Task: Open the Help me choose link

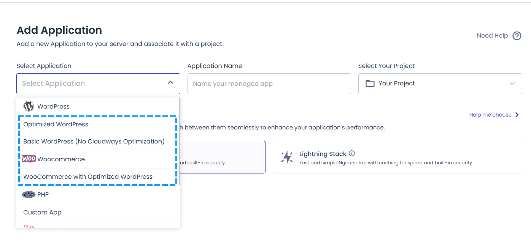Action: (x=490, y=115)
